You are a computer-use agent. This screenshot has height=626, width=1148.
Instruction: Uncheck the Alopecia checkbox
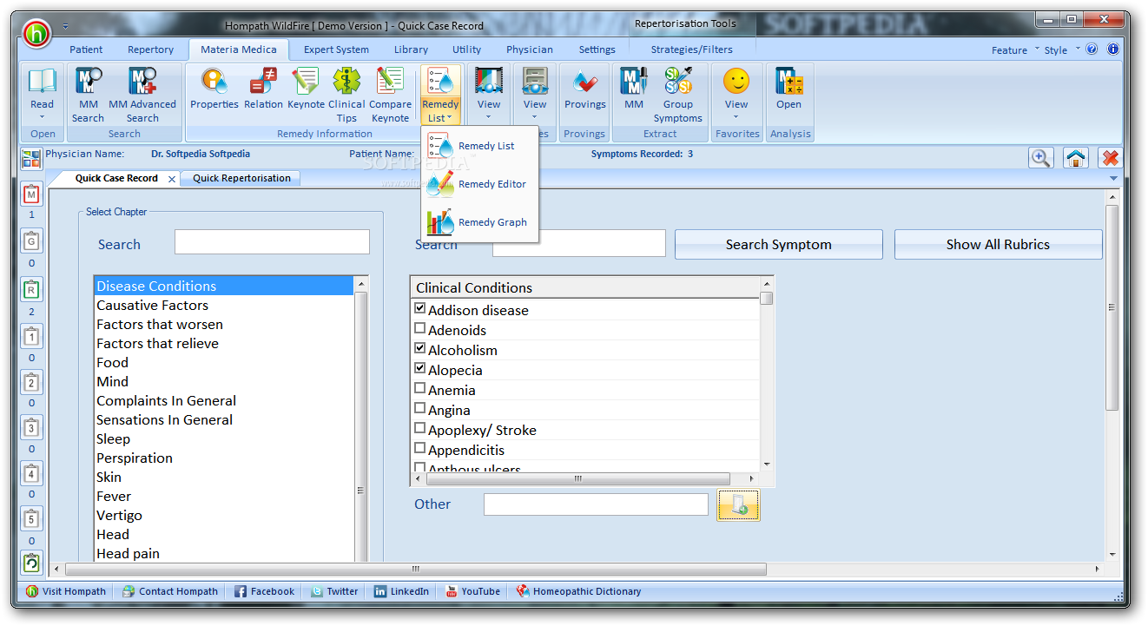(x=420, y=368)
